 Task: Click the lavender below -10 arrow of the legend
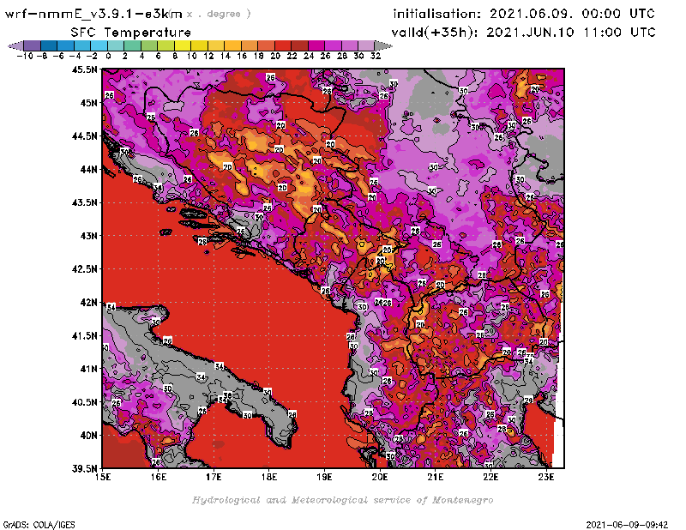tap(15, 45)
